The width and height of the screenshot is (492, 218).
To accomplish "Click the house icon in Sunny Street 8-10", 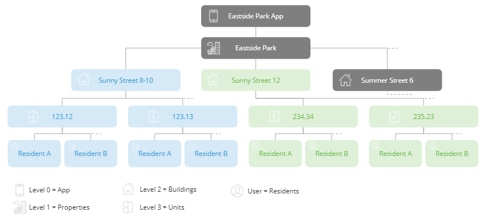I will pyautogui.click(x=84, y=80).
